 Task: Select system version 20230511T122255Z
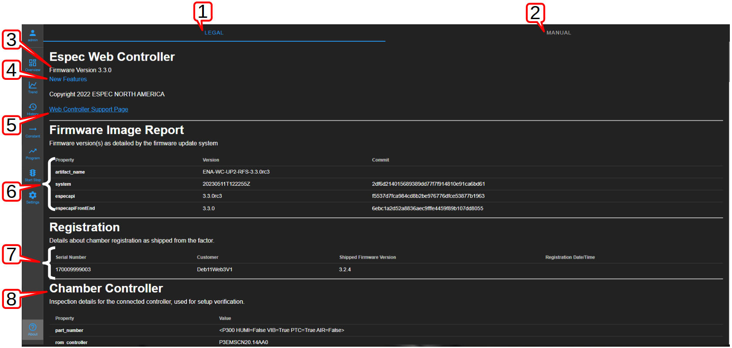click(x=226, y=184)
